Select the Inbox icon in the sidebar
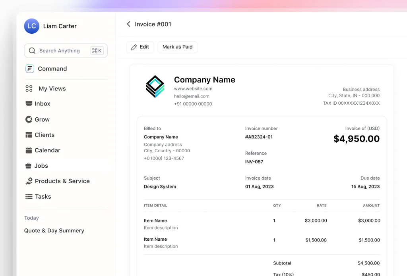407x276 pixels. click(x=29, y=103)
